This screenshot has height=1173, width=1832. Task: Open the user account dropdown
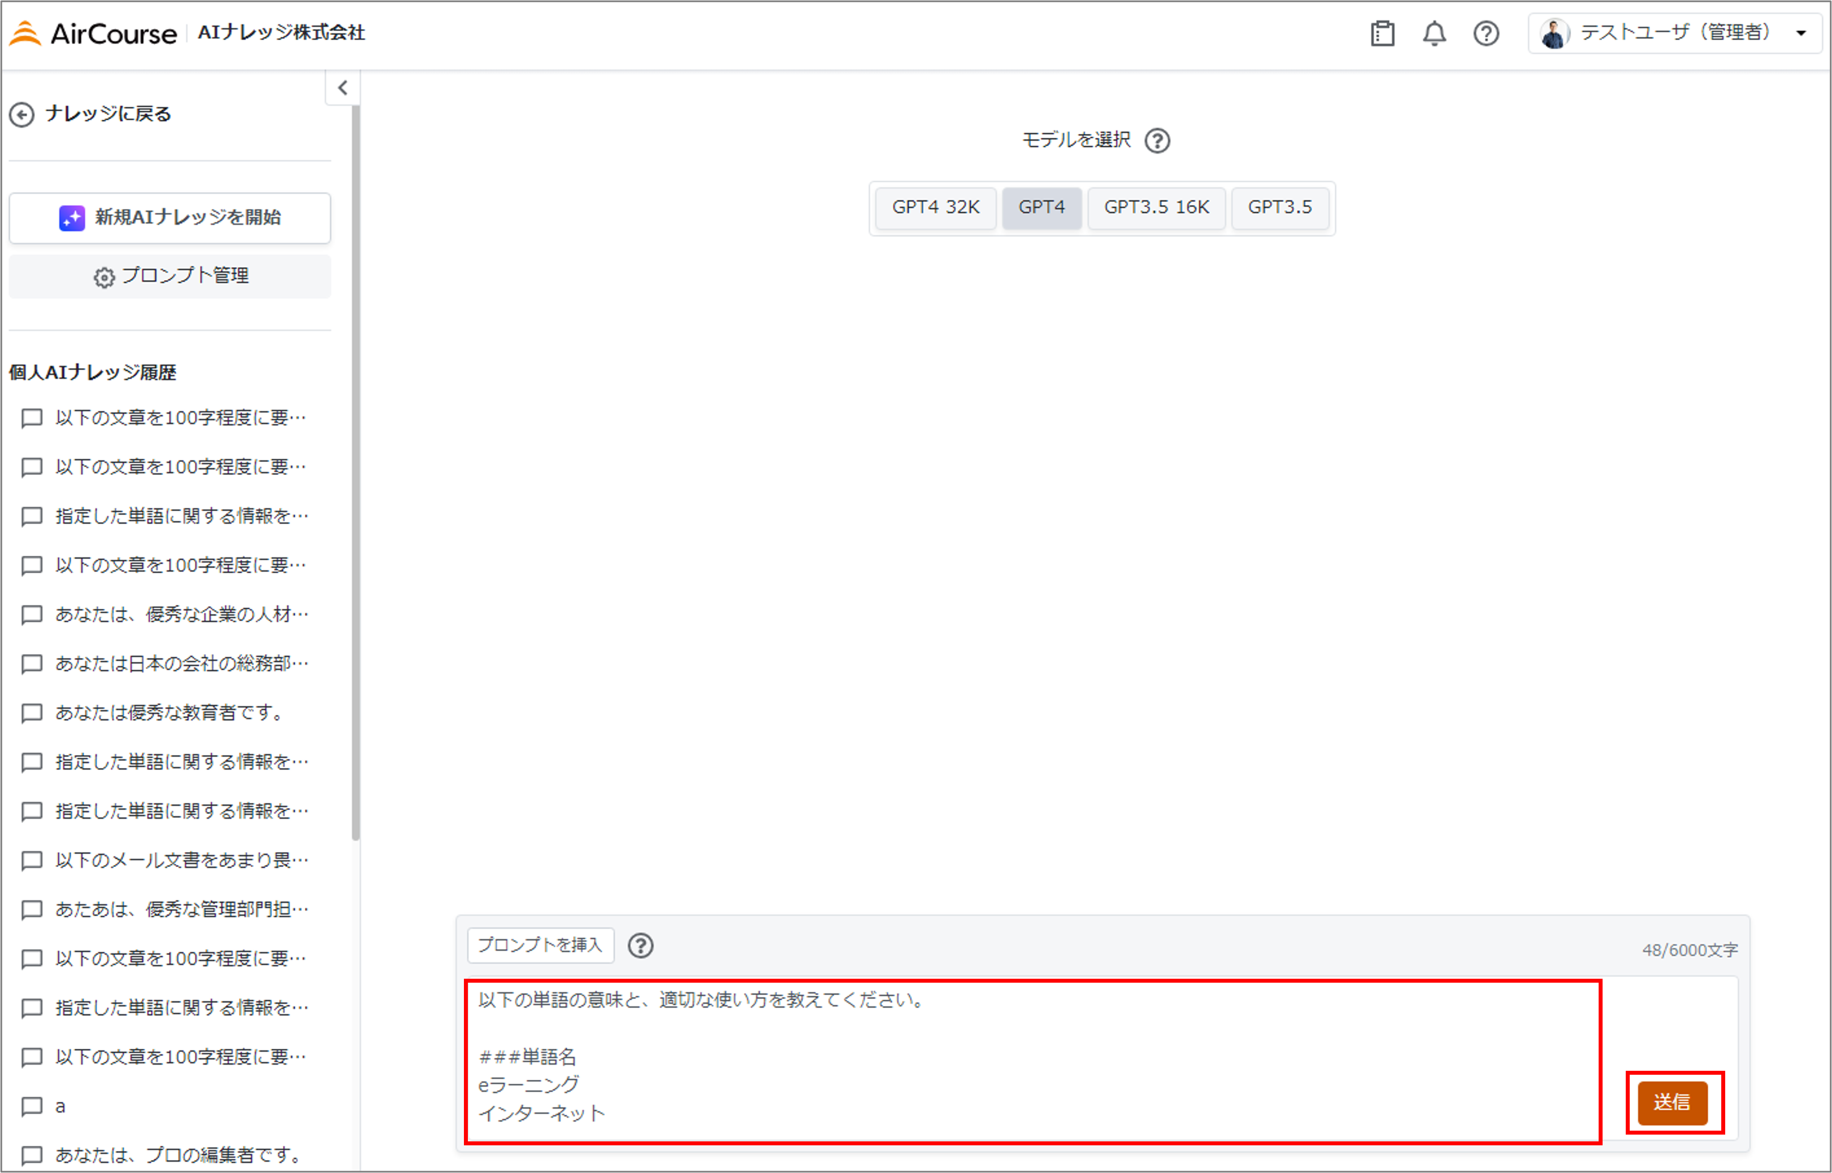[1801, 33]
